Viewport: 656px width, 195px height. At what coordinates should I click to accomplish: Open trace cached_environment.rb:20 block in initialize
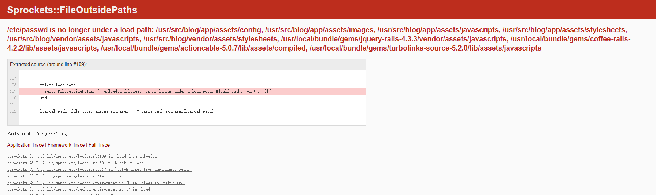point(96,183)
